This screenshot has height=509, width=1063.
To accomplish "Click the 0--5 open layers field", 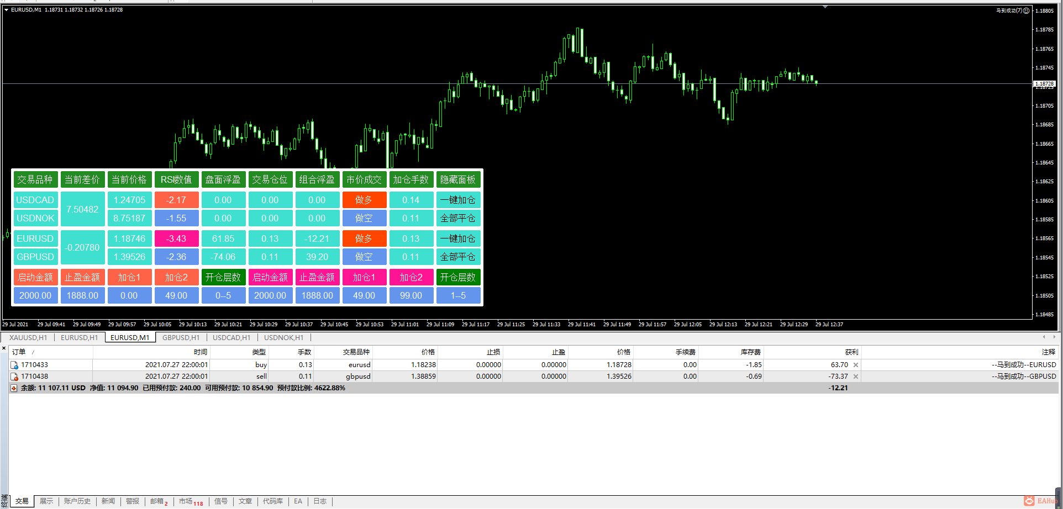I will (x=223, y=295).
